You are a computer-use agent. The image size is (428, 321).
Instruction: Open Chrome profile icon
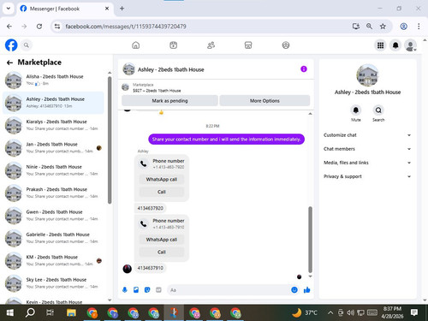[403, 27]
